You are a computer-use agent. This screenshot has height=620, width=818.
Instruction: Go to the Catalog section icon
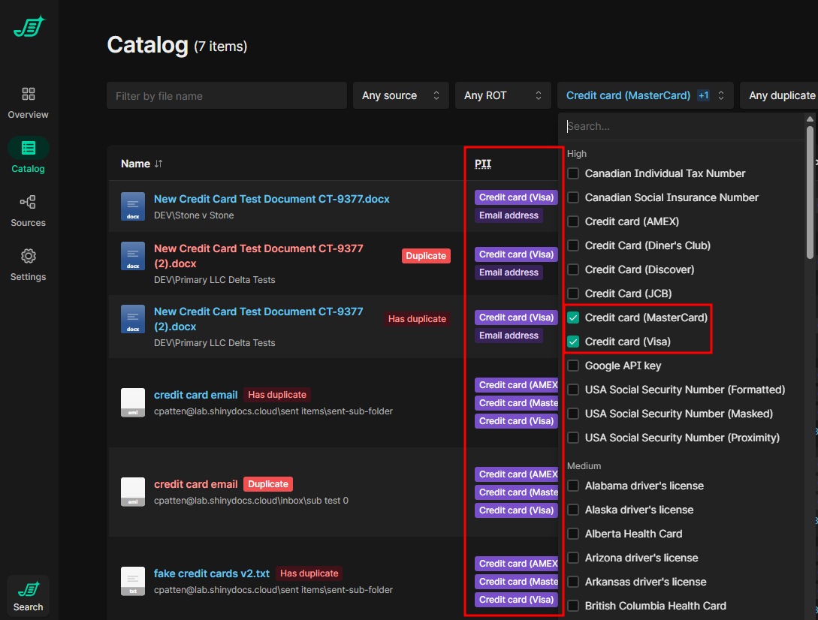tap(29, 148)
